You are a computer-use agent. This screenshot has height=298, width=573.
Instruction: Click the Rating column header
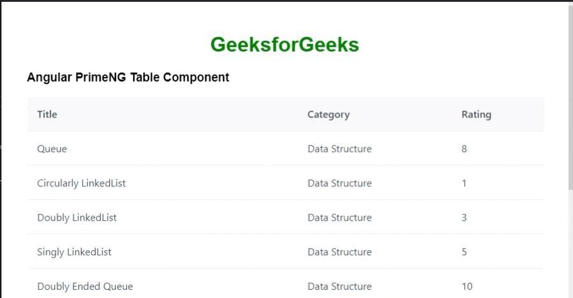476,115
